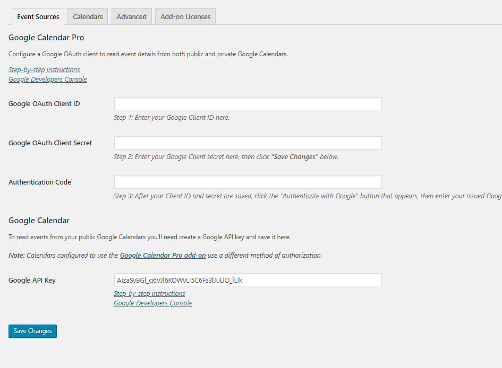Click into the Google OAuth Client Secret field
Screen dimensions: 502x368
tap(248, 143)
